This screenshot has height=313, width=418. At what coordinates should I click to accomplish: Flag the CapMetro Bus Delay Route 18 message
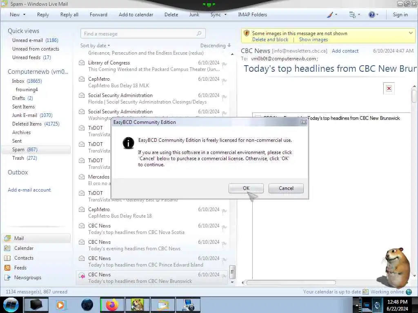[224, 211]
